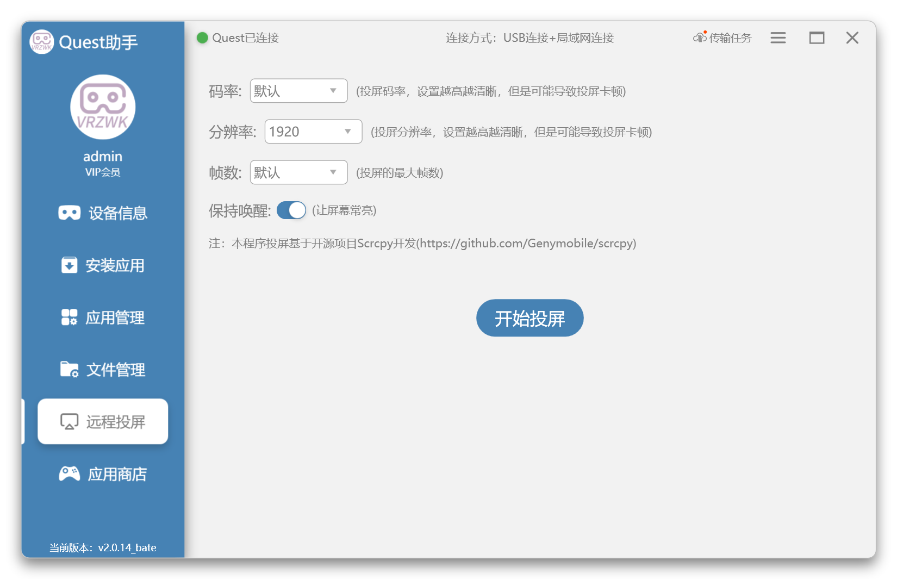The height and width of the screenshot is (579, 897).
Task: Click the remote screen cast icon
Action: (69, 422)
